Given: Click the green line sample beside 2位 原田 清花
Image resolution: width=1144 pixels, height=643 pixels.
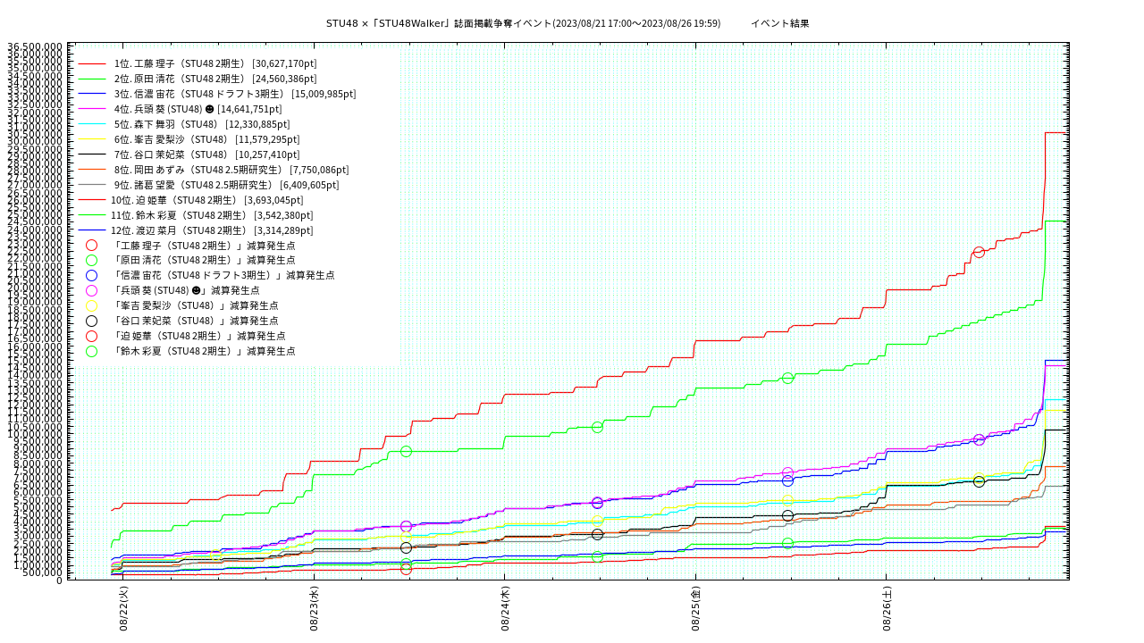Looking at the screenshot, I should coord(92,79).
